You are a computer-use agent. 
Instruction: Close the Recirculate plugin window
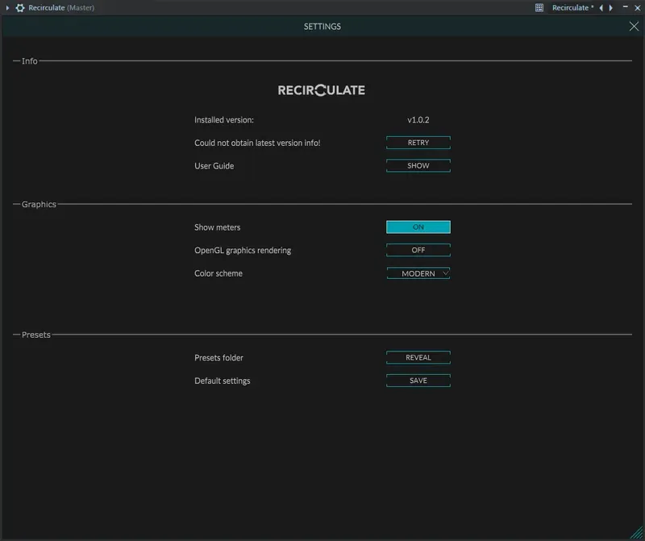click(638, 8)
